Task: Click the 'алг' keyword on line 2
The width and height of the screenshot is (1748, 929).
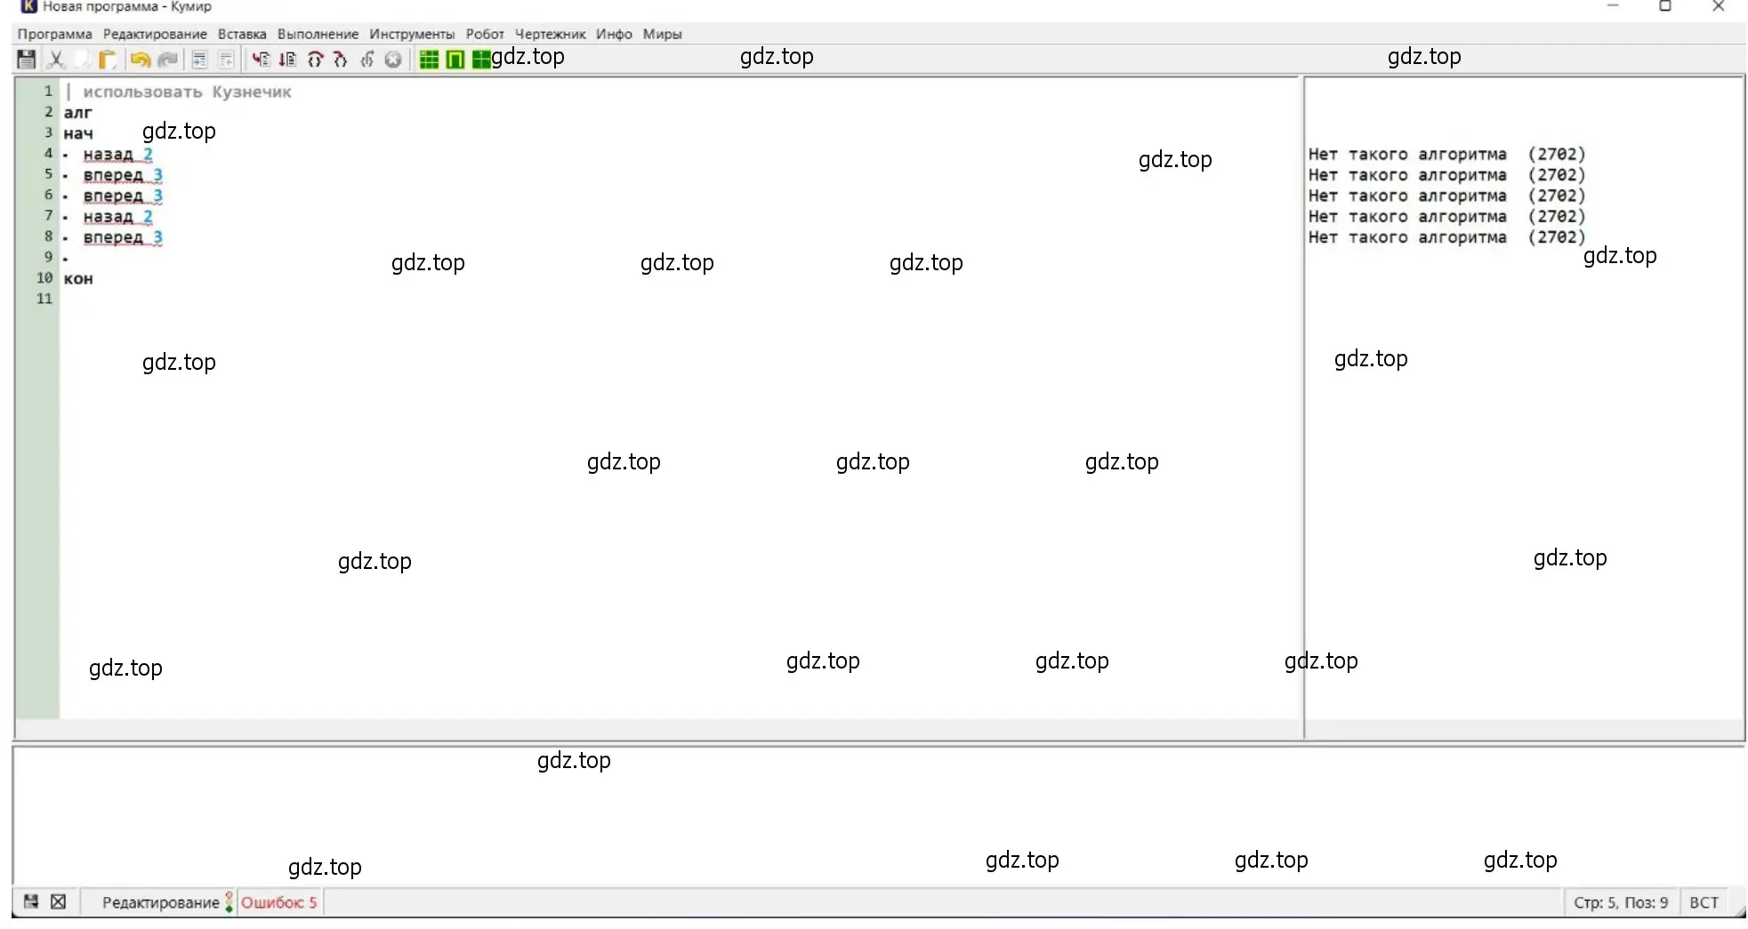Action: (x=77, y=112)
